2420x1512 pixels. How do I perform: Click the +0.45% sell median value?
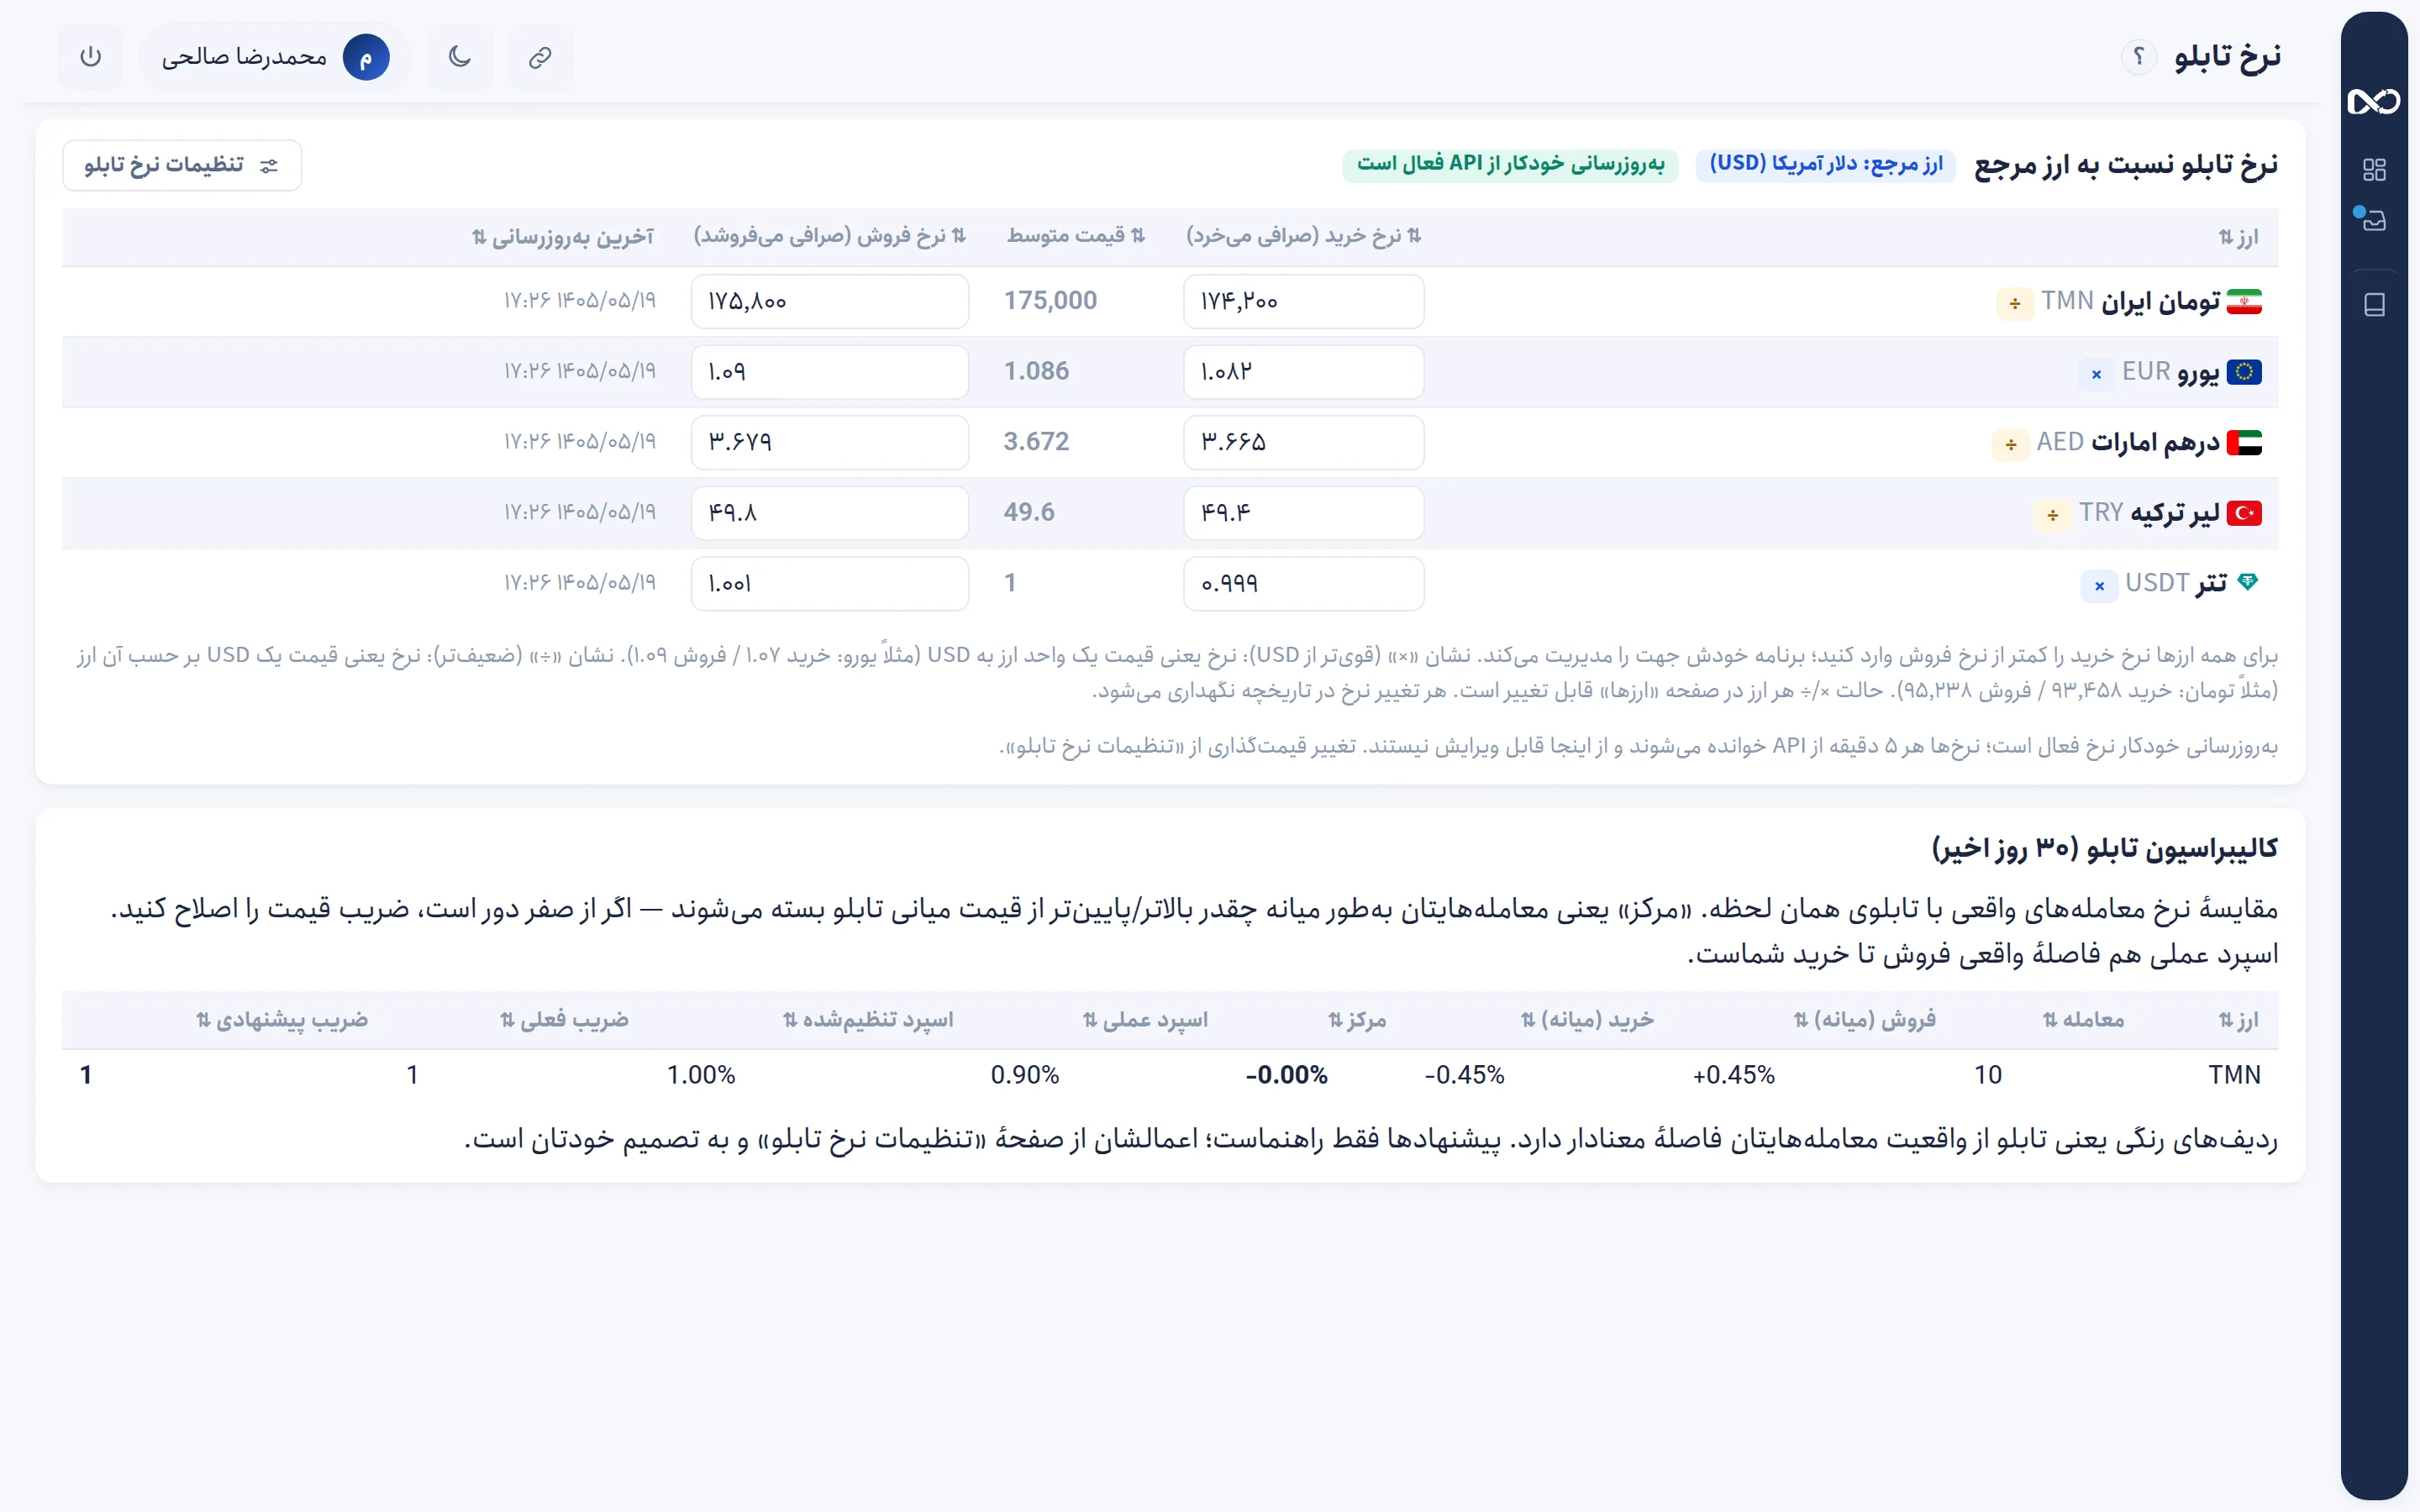[x=1733, y=1076]
